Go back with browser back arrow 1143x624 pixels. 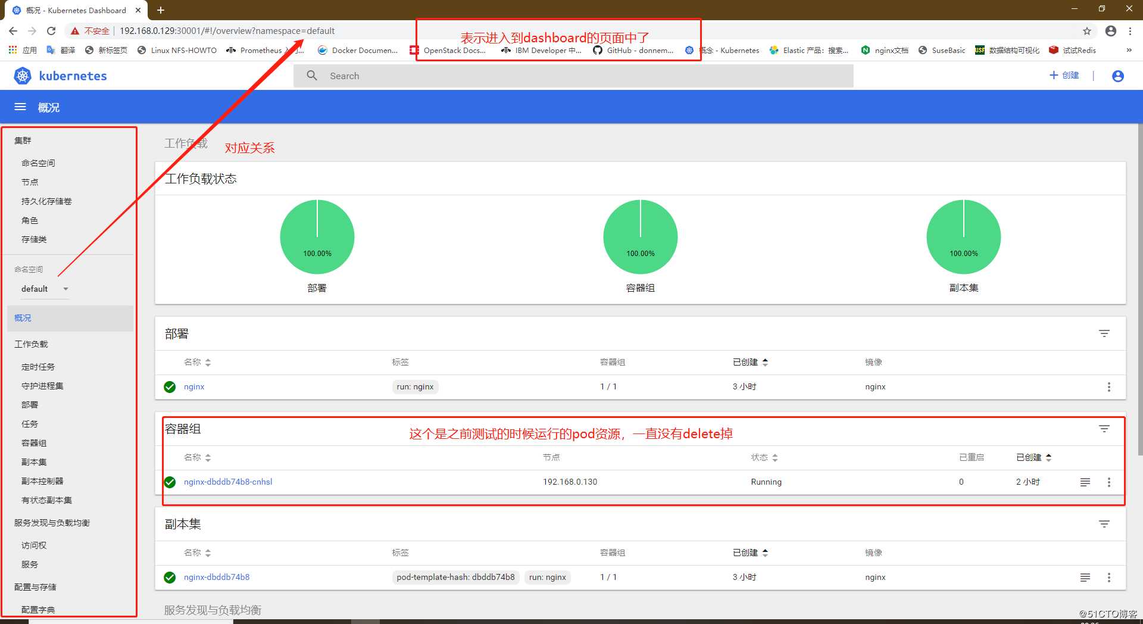point(13,31)
